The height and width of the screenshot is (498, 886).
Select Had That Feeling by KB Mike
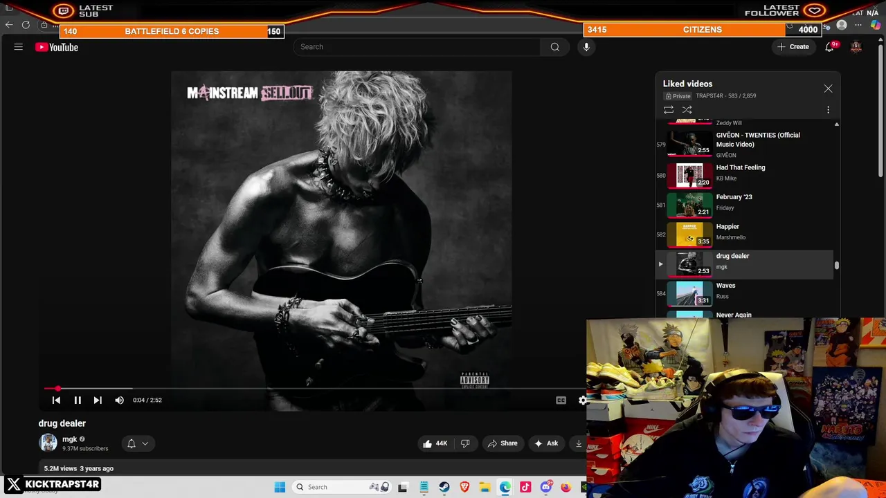(x=744, y=175)
